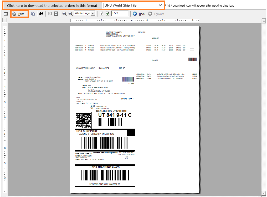Click the 'Whse:RFAHSN-MULT' text
Screen dimensions: 267x197
(85, 68)
